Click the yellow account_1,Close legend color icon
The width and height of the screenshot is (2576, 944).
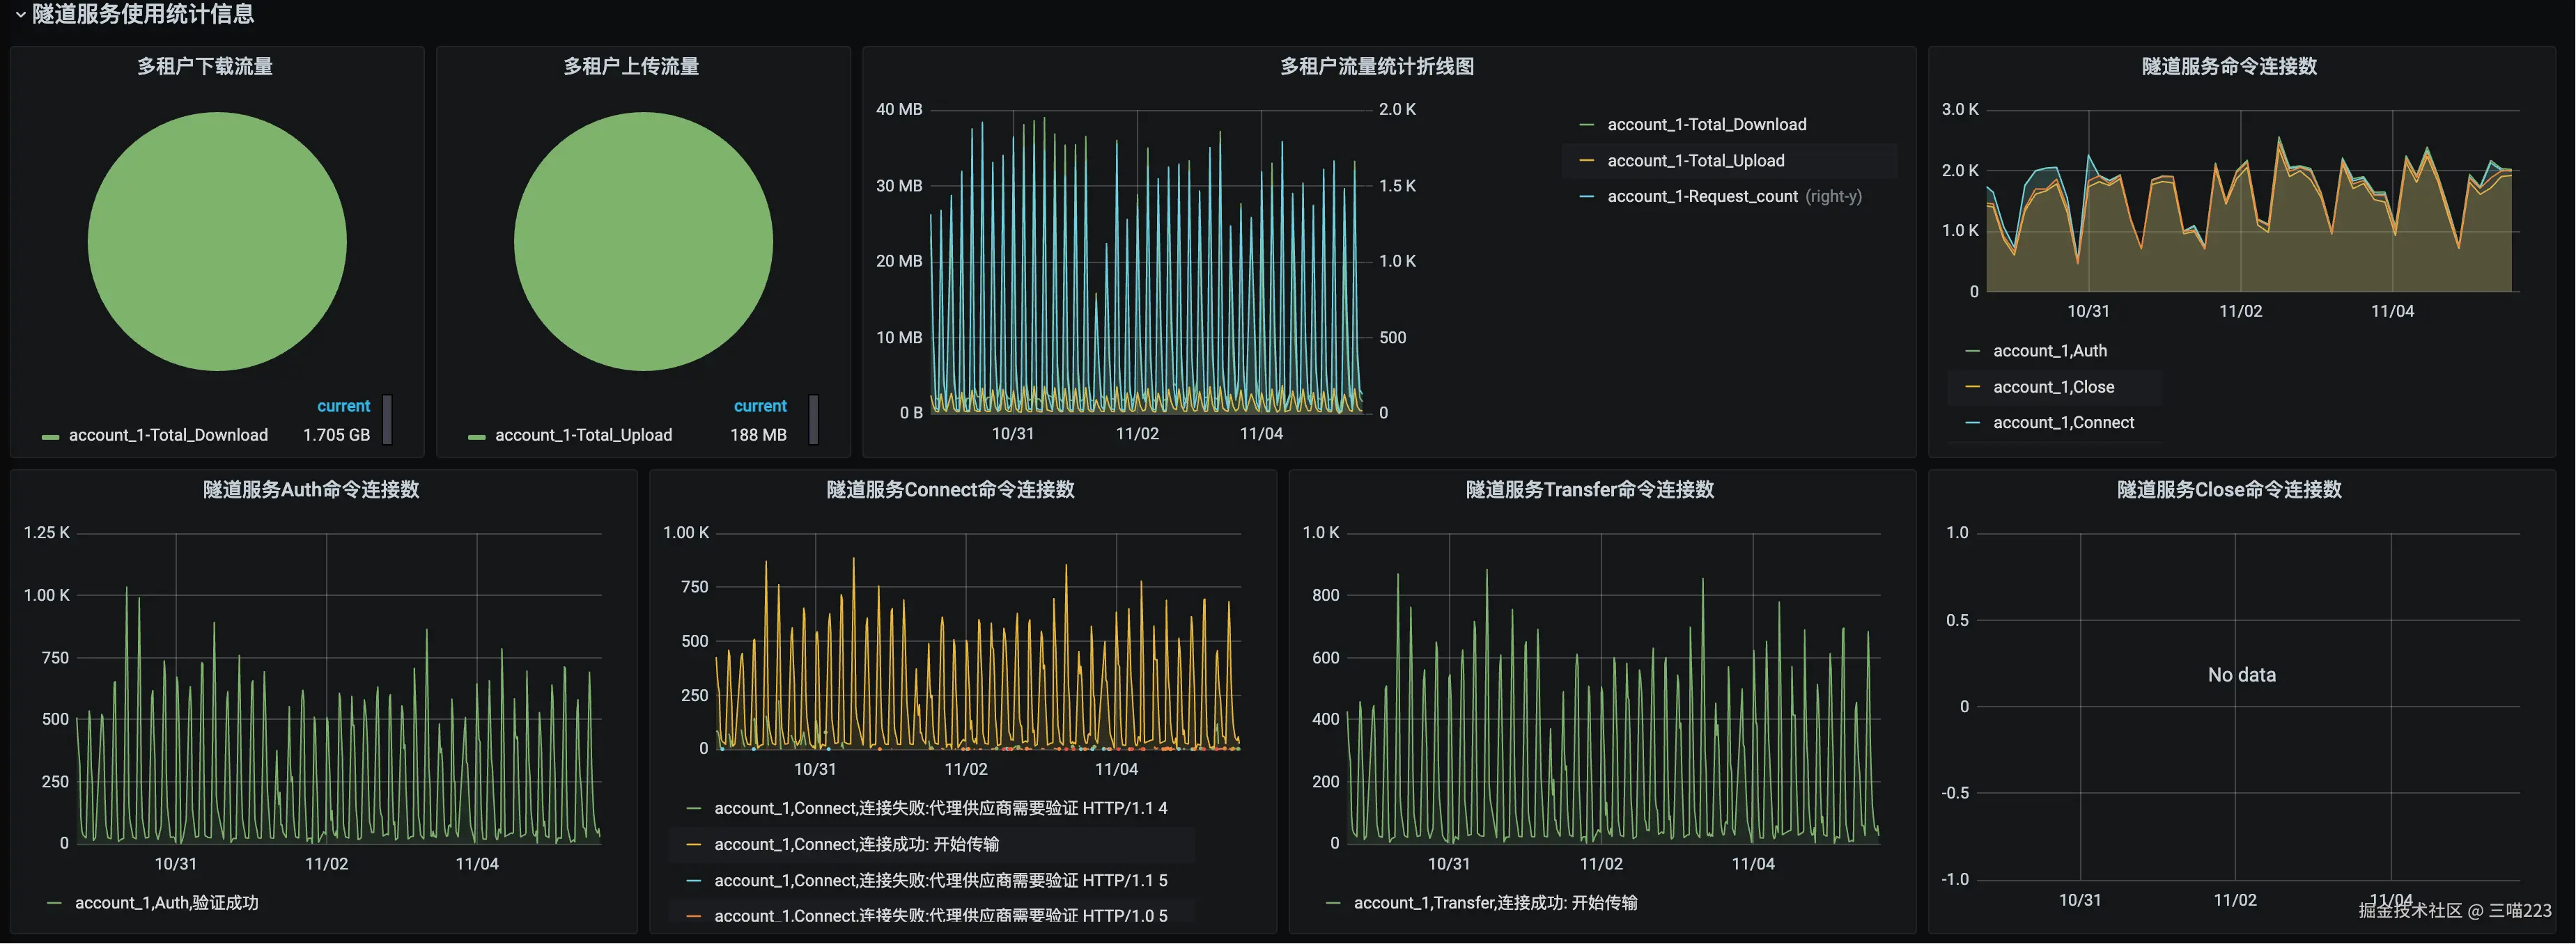pos(1972,388)
